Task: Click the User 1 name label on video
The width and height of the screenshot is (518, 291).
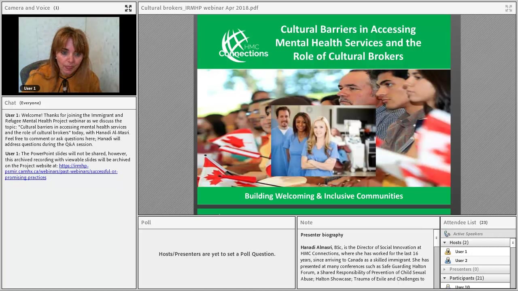Action: coord(30,88)
